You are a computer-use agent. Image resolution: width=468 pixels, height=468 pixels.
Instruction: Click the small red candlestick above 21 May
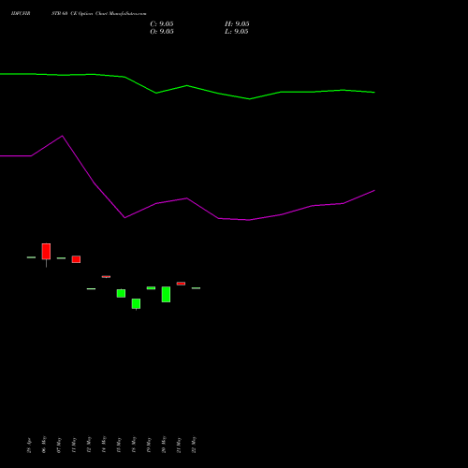(181, 284)
